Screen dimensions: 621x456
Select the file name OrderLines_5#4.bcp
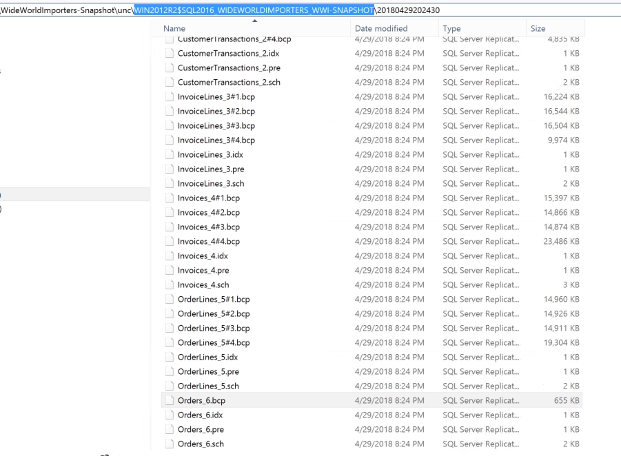click(214, 343)
